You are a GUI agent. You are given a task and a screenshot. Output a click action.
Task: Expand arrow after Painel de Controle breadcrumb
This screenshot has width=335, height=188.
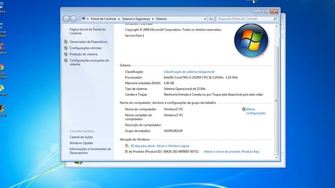[x=119, y=19]
